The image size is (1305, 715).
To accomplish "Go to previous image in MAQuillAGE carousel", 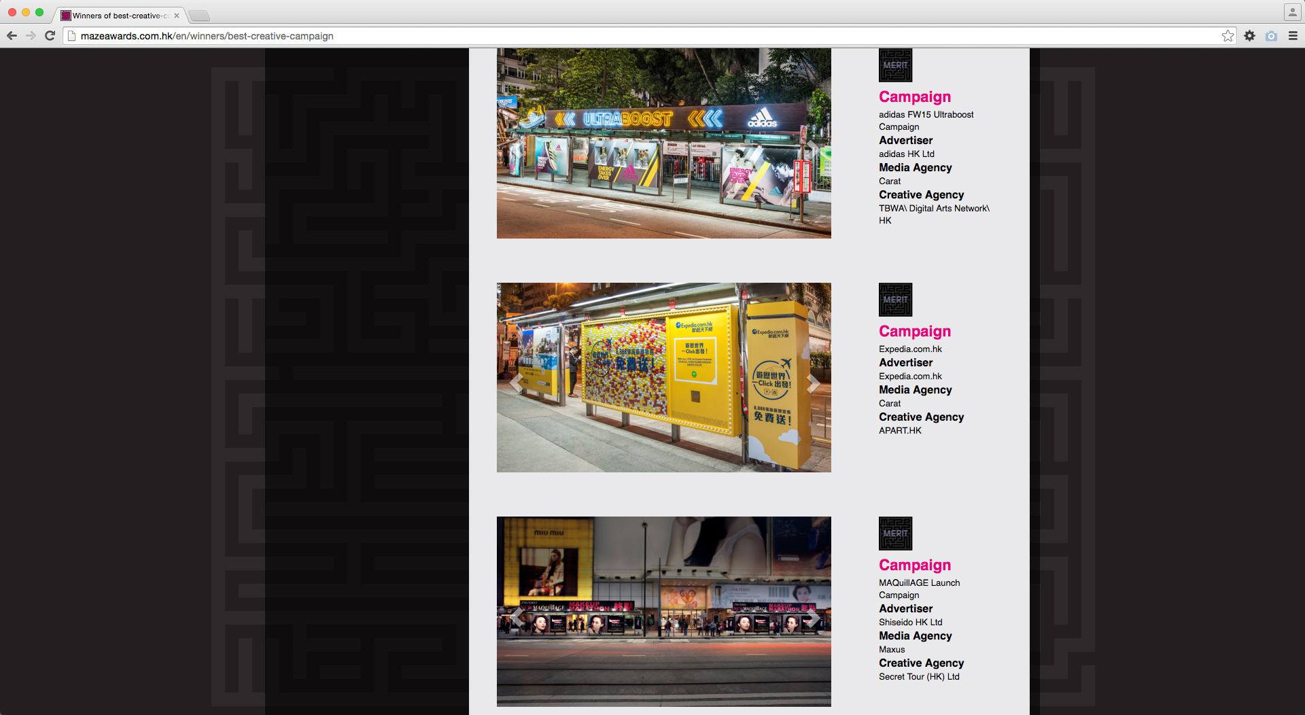I will 516,618.
